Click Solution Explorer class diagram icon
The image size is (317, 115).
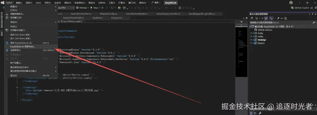click(285, 18)
